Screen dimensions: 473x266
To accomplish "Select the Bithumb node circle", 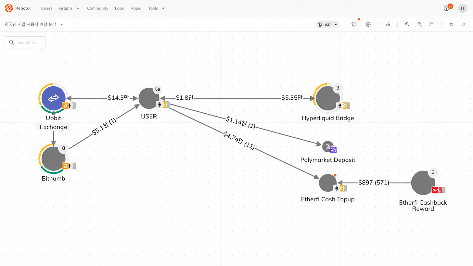I will pos(53,158).
